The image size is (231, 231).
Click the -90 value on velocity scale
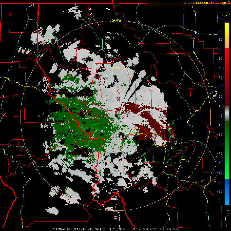tap(219, 201)
